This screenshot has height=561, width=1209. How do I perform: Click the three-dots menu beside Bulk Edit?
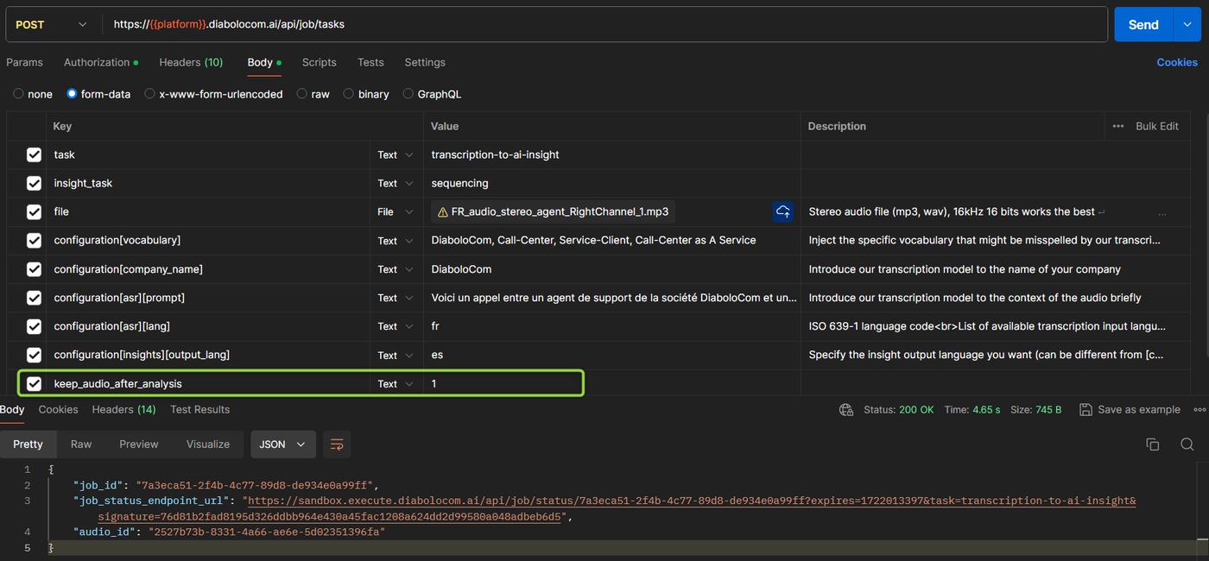tap(1118, 126)
